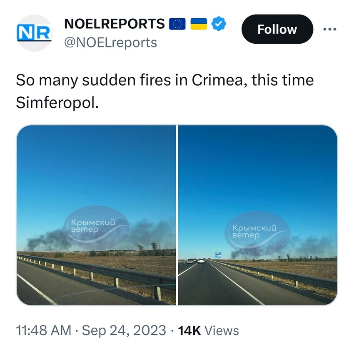Viewport: 354px width, 353px height.
Task: Open the left smoke photo
Action: coord(96,215)
